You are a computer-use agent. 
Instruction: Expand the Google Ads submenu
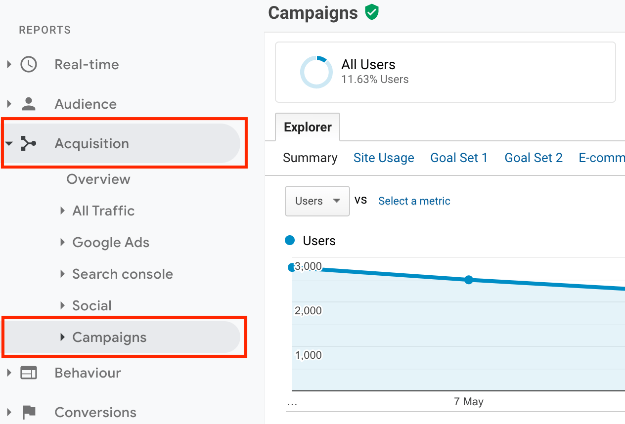(62, 242)
